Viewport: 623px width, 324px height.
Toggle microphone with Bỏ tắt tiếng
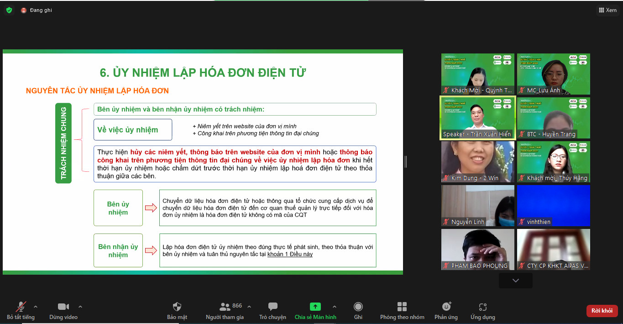pos(21,310)
